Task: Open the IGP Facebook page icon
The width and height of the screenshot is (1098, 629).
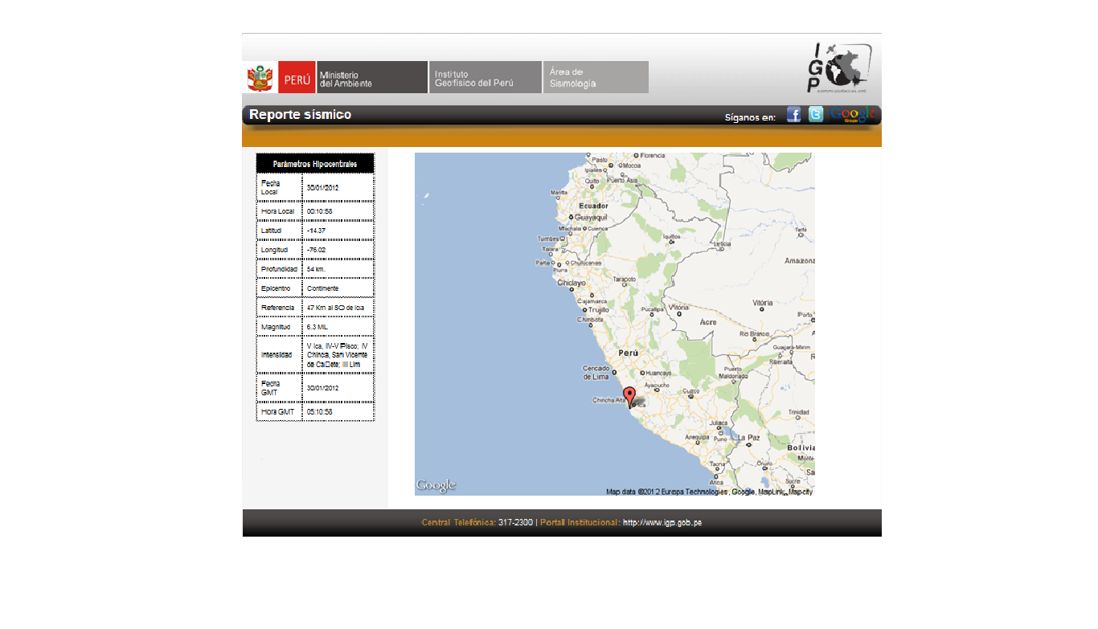Action: click(x=793, y=115)
